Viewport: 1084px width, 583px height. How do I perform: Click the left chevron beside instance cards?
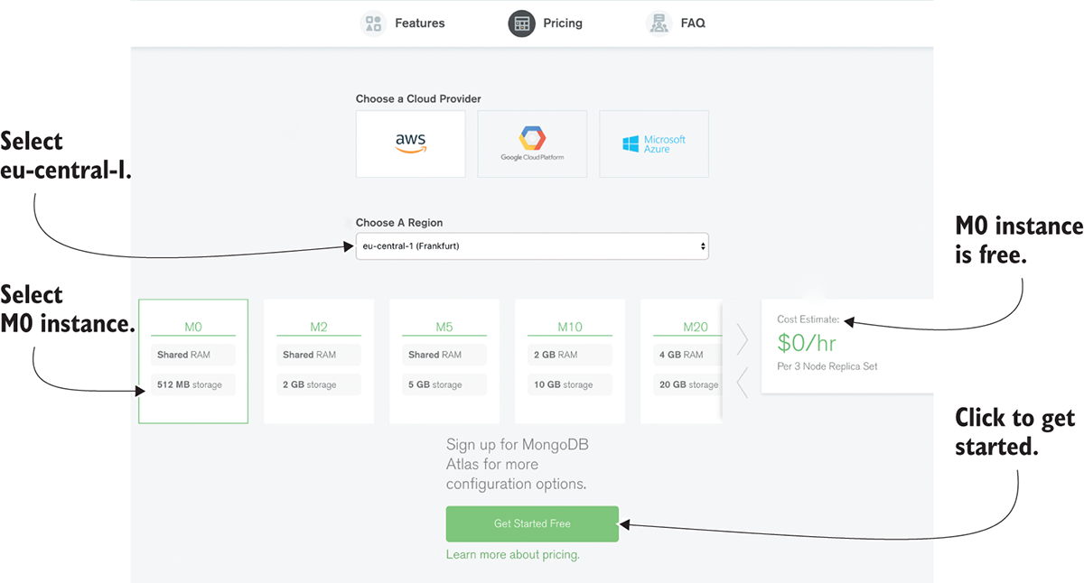pos(743,382)
